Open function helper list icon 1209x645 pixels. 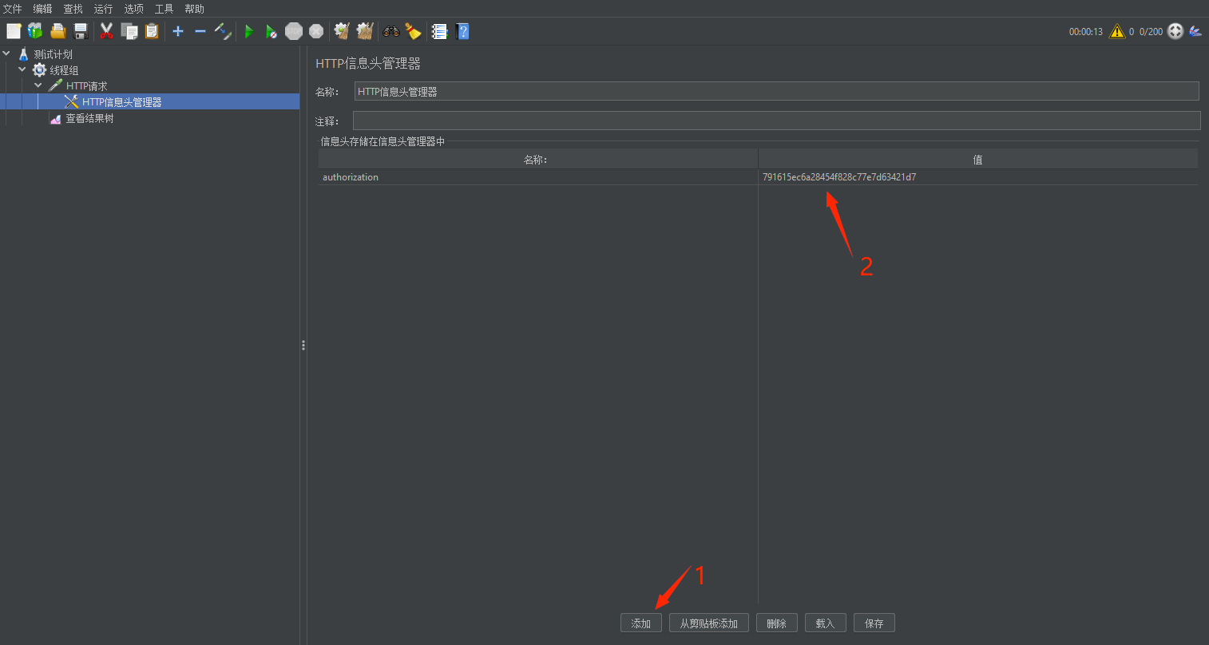pyautogui.click(x=439, y=31)
